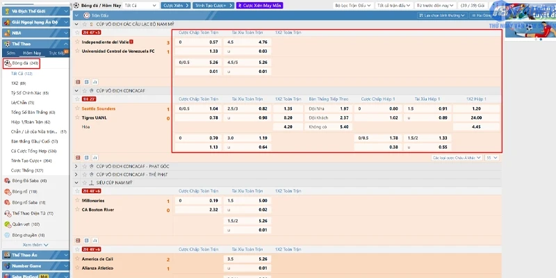
Task: Open the Từ trước đến nay sort dropdown
Action: point(436,6)
